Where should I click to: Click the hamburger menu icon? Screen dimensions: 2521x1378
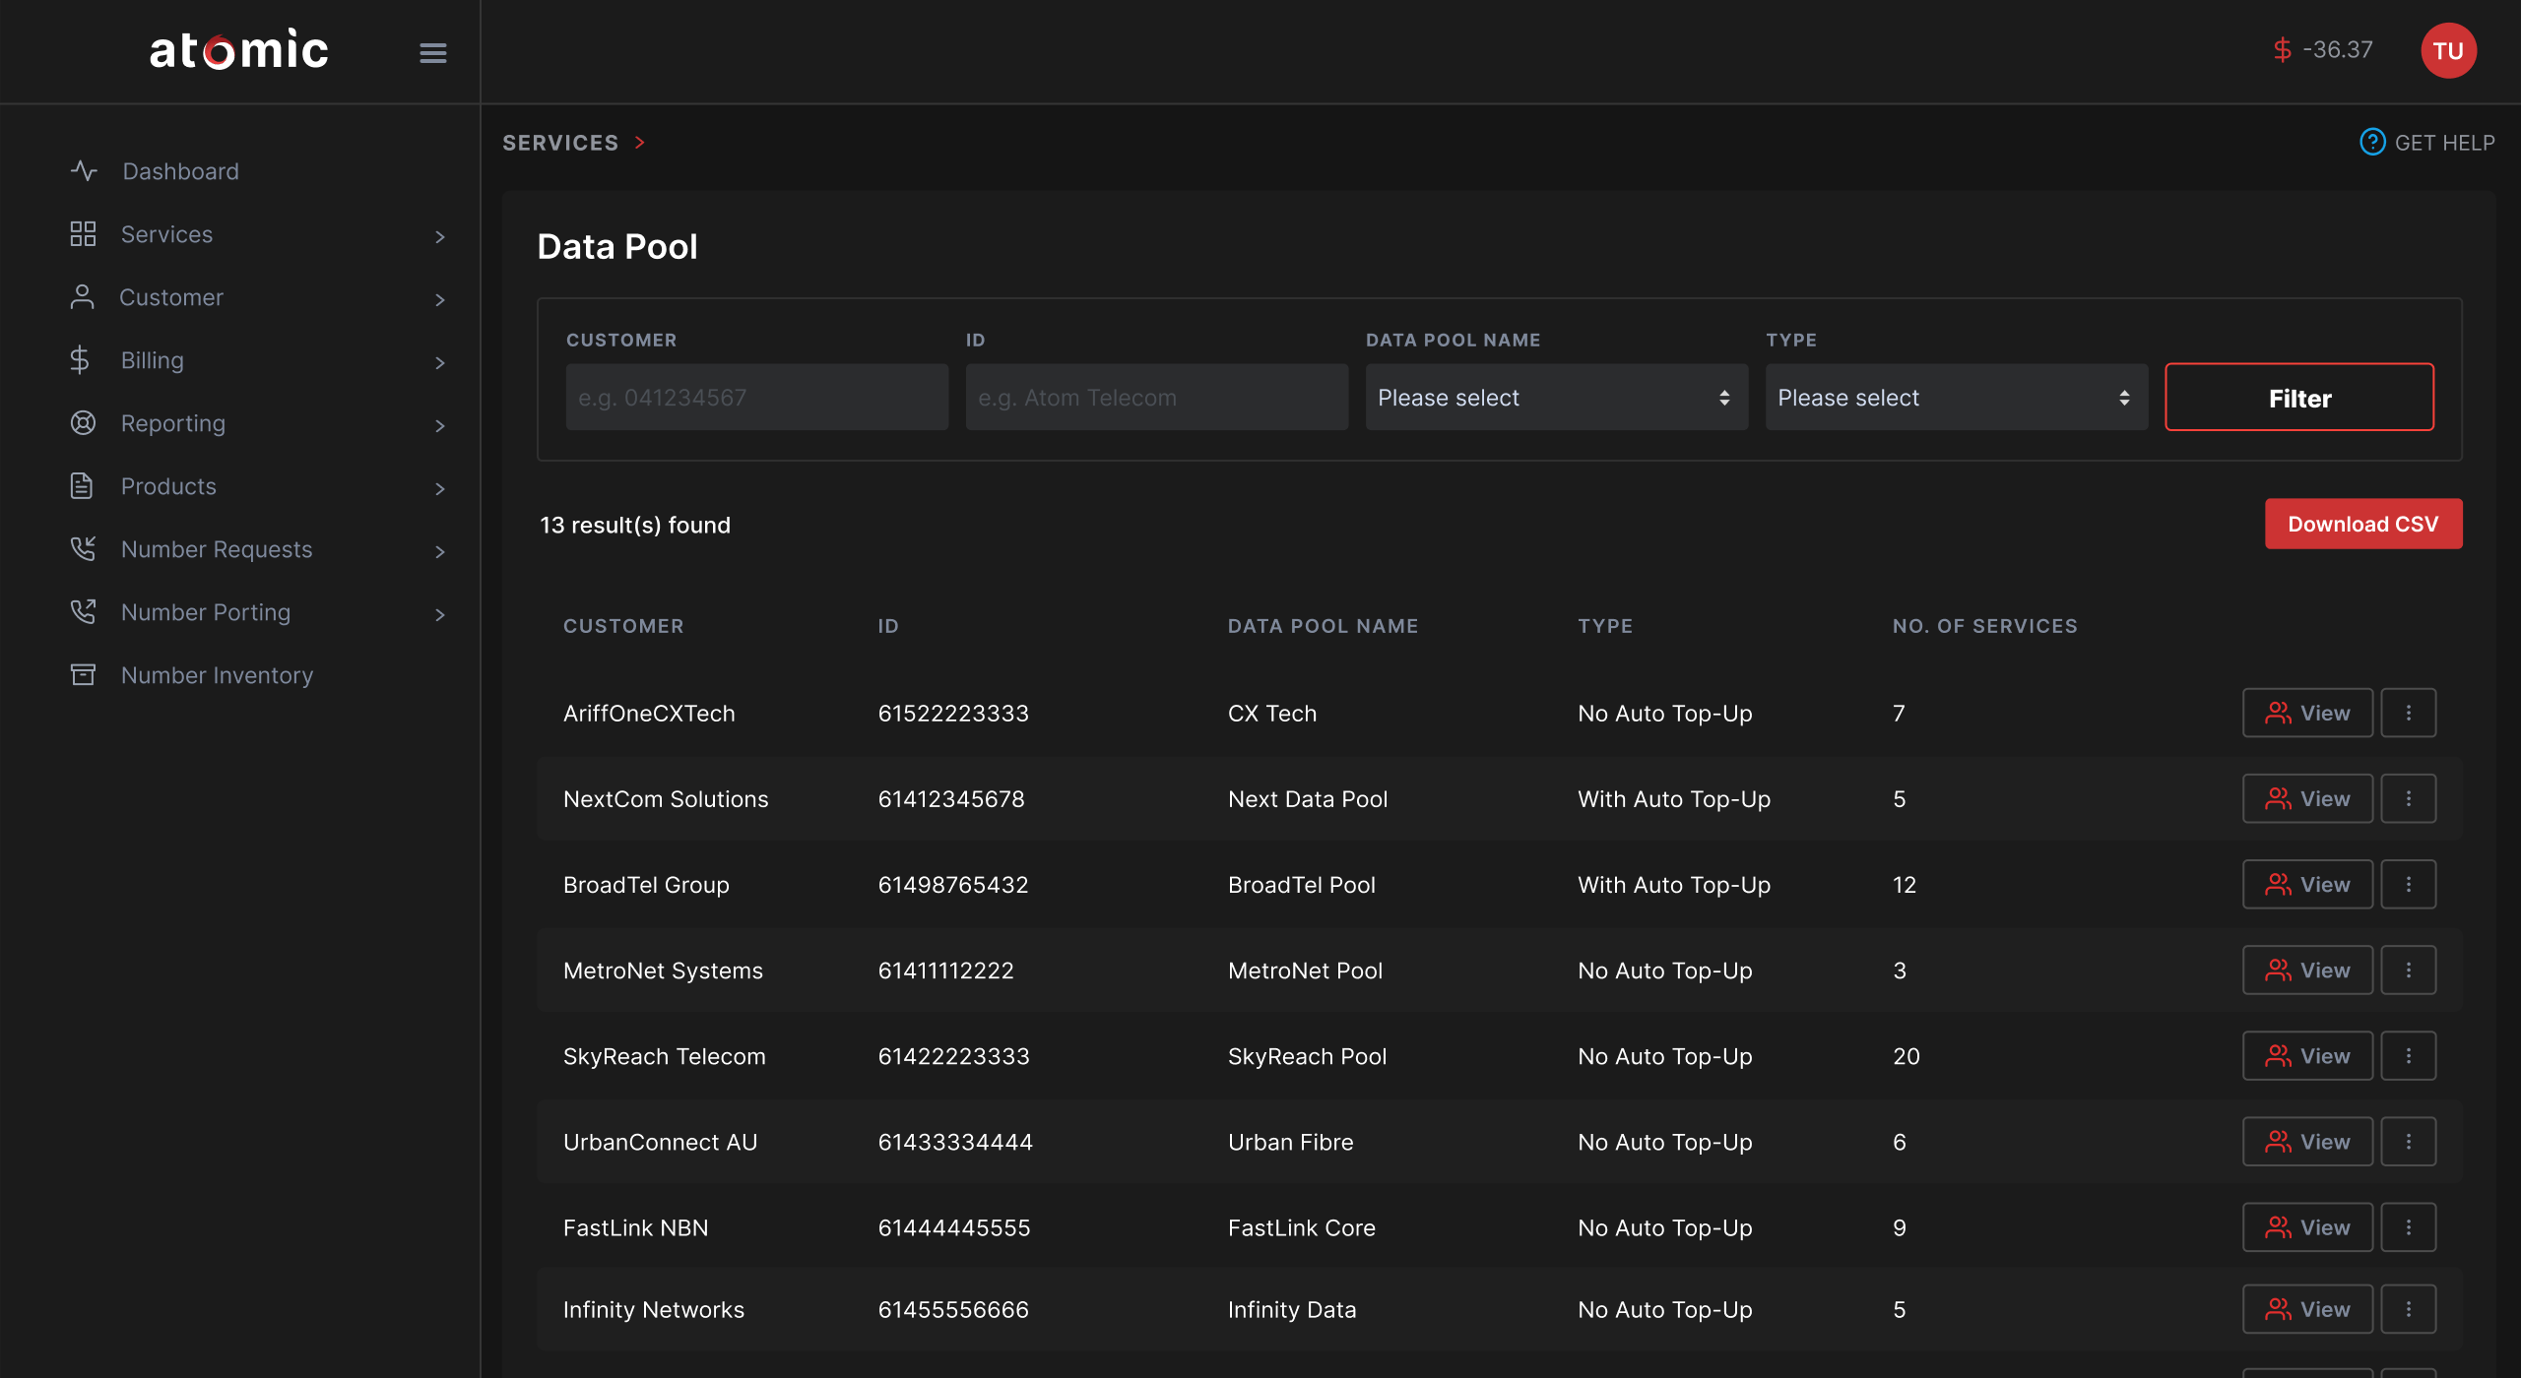click(x=432, y=53)
